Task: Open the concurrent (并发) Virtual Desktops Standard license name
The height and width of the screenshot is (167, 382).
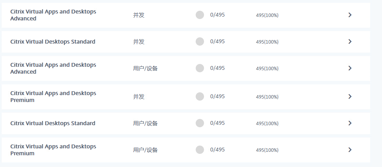Action: [x=53, y=41]
